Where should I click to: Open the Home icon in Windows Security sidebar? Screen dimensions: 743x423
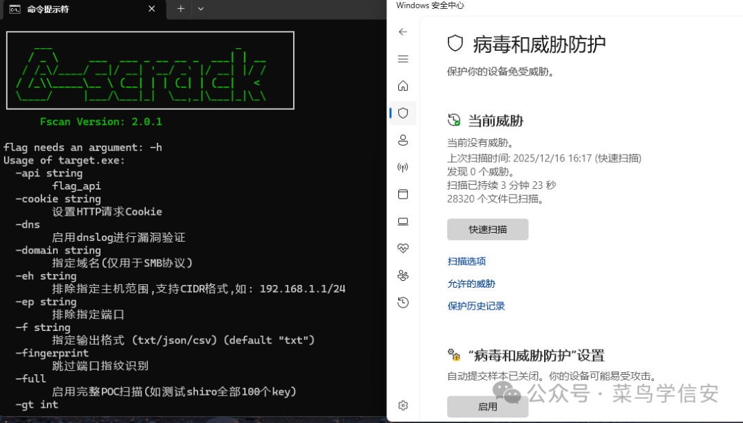click(x=402, y=86)
